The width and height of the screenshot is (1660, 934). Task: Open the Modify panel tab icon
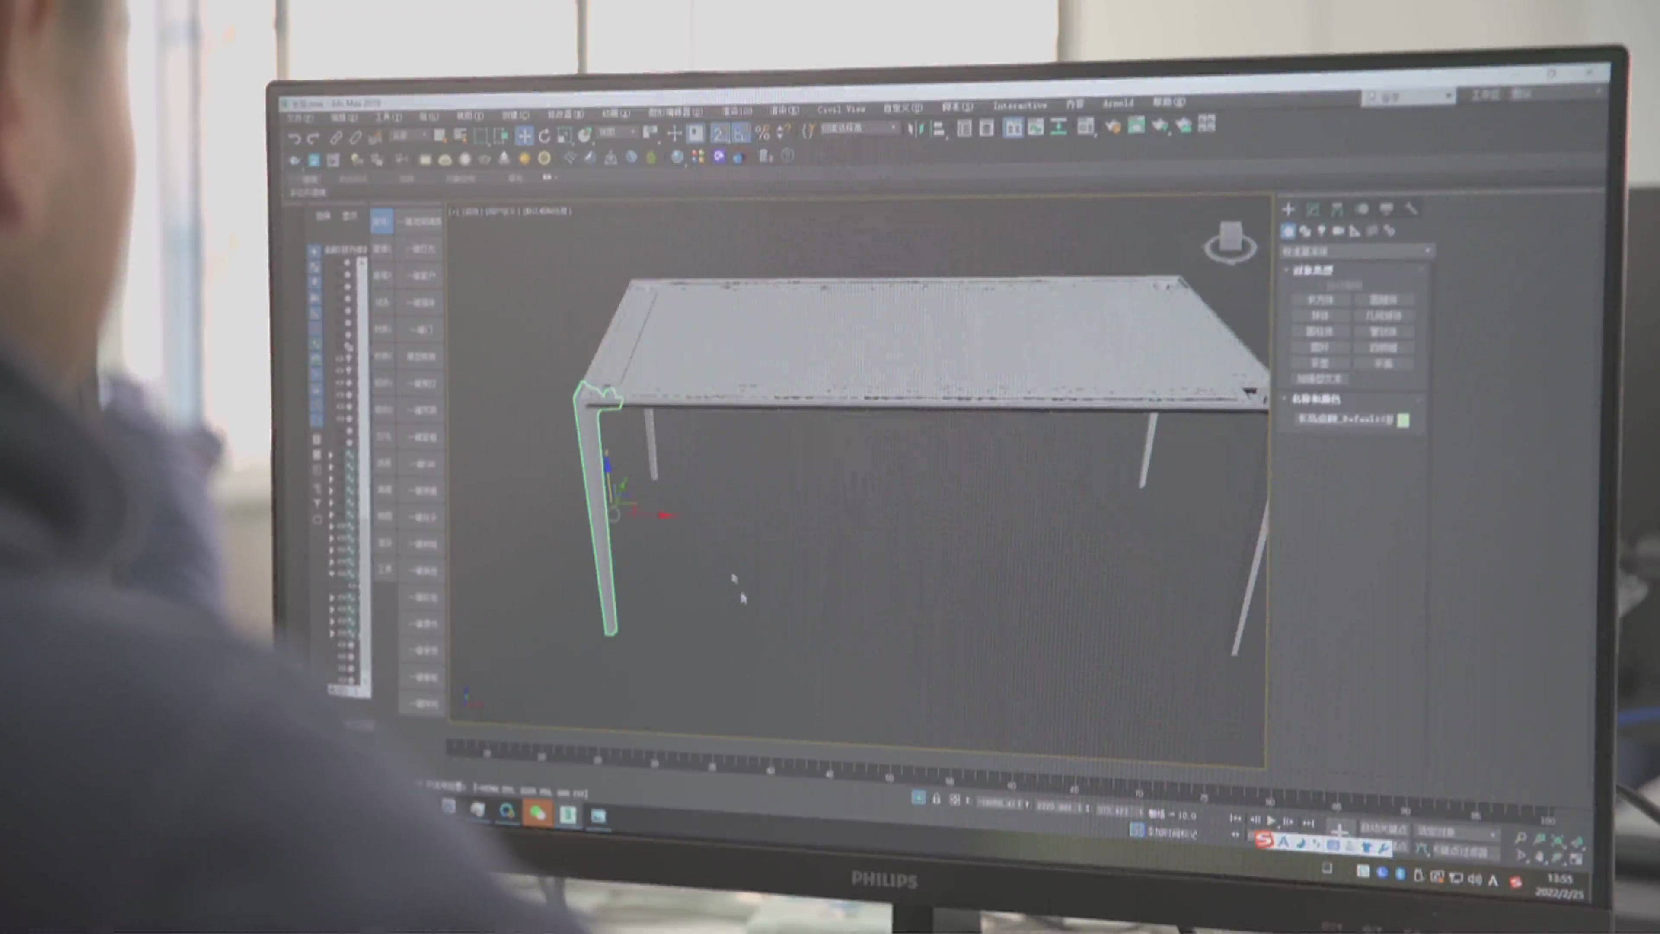point(1313,209)
